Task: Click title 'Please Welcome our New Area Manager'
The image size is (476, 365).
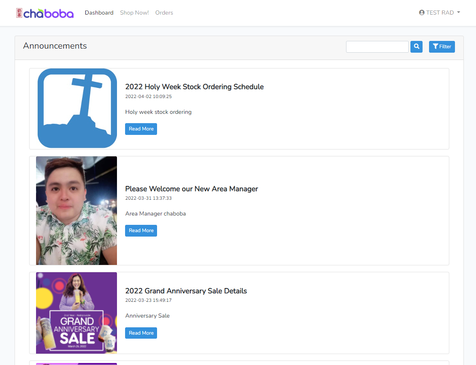Action: coord(191,189)
